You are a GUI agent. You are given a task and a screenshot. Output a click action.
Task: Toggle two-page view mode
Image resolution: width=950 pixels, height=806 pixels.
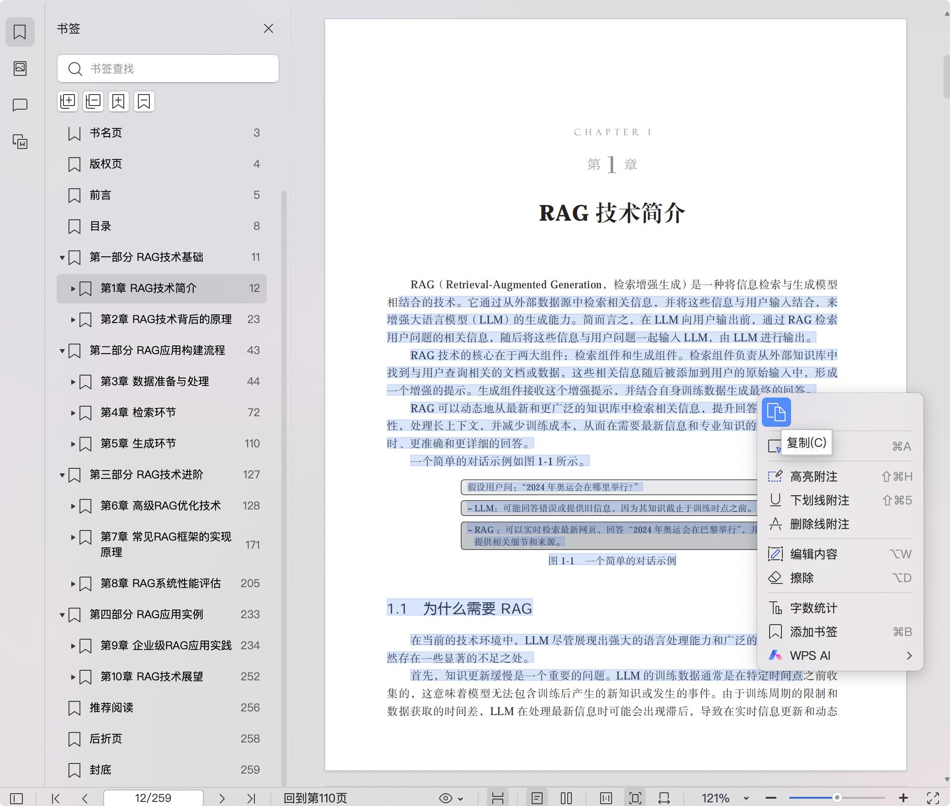pos(566,798)
